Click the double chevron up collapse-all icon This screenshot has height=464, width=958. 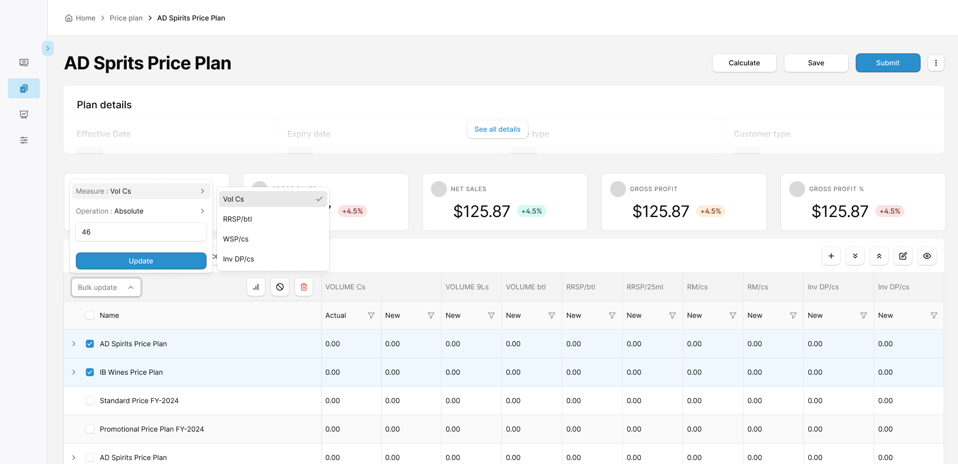[x=879, y=256]
